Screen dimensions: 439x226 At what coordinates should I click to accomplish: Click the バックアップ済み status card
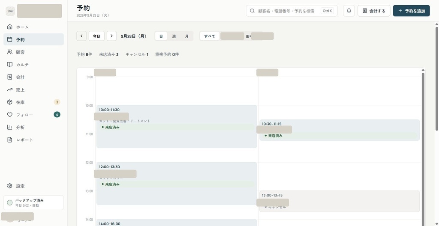pos(33,202)
